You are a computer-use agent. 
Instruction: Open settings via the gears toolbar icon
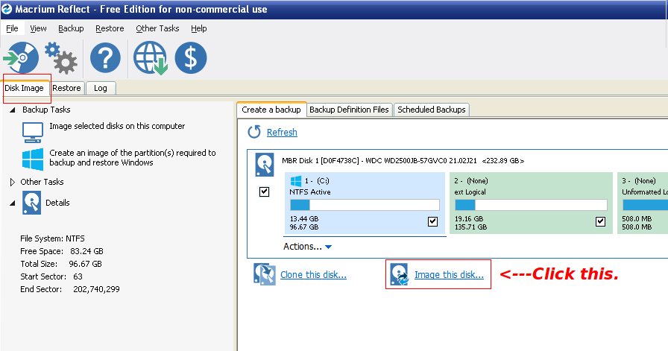coord(60,58)
